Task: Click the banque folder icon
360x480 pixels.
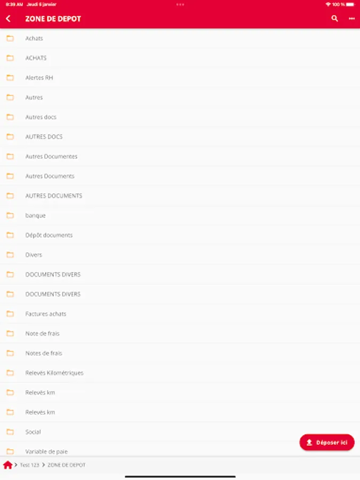Action: click(x=10, y=215)
